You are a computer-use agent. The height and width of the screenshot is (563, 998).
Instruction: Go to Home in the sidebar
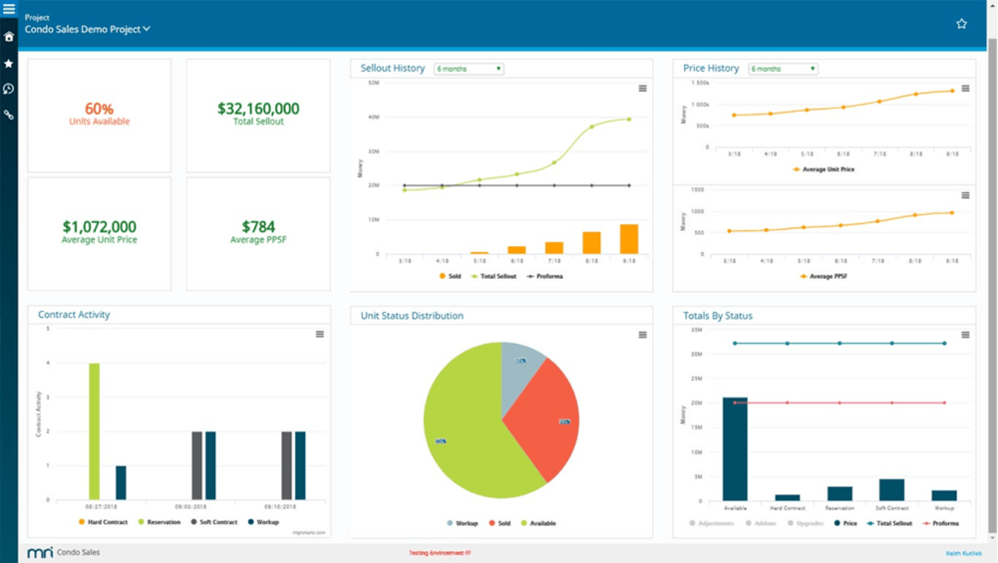9,37
